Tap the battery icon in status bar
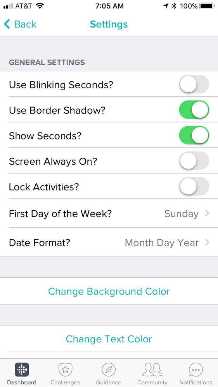Viewport: 218px width, 387px height. click(x=207, y=6)
